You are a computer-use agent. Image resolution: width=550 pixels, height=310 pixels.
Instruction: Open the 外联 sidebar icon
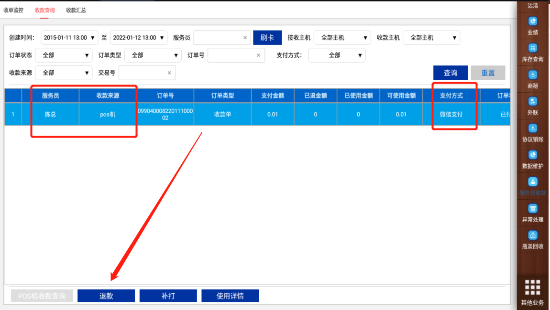[532, 102]
